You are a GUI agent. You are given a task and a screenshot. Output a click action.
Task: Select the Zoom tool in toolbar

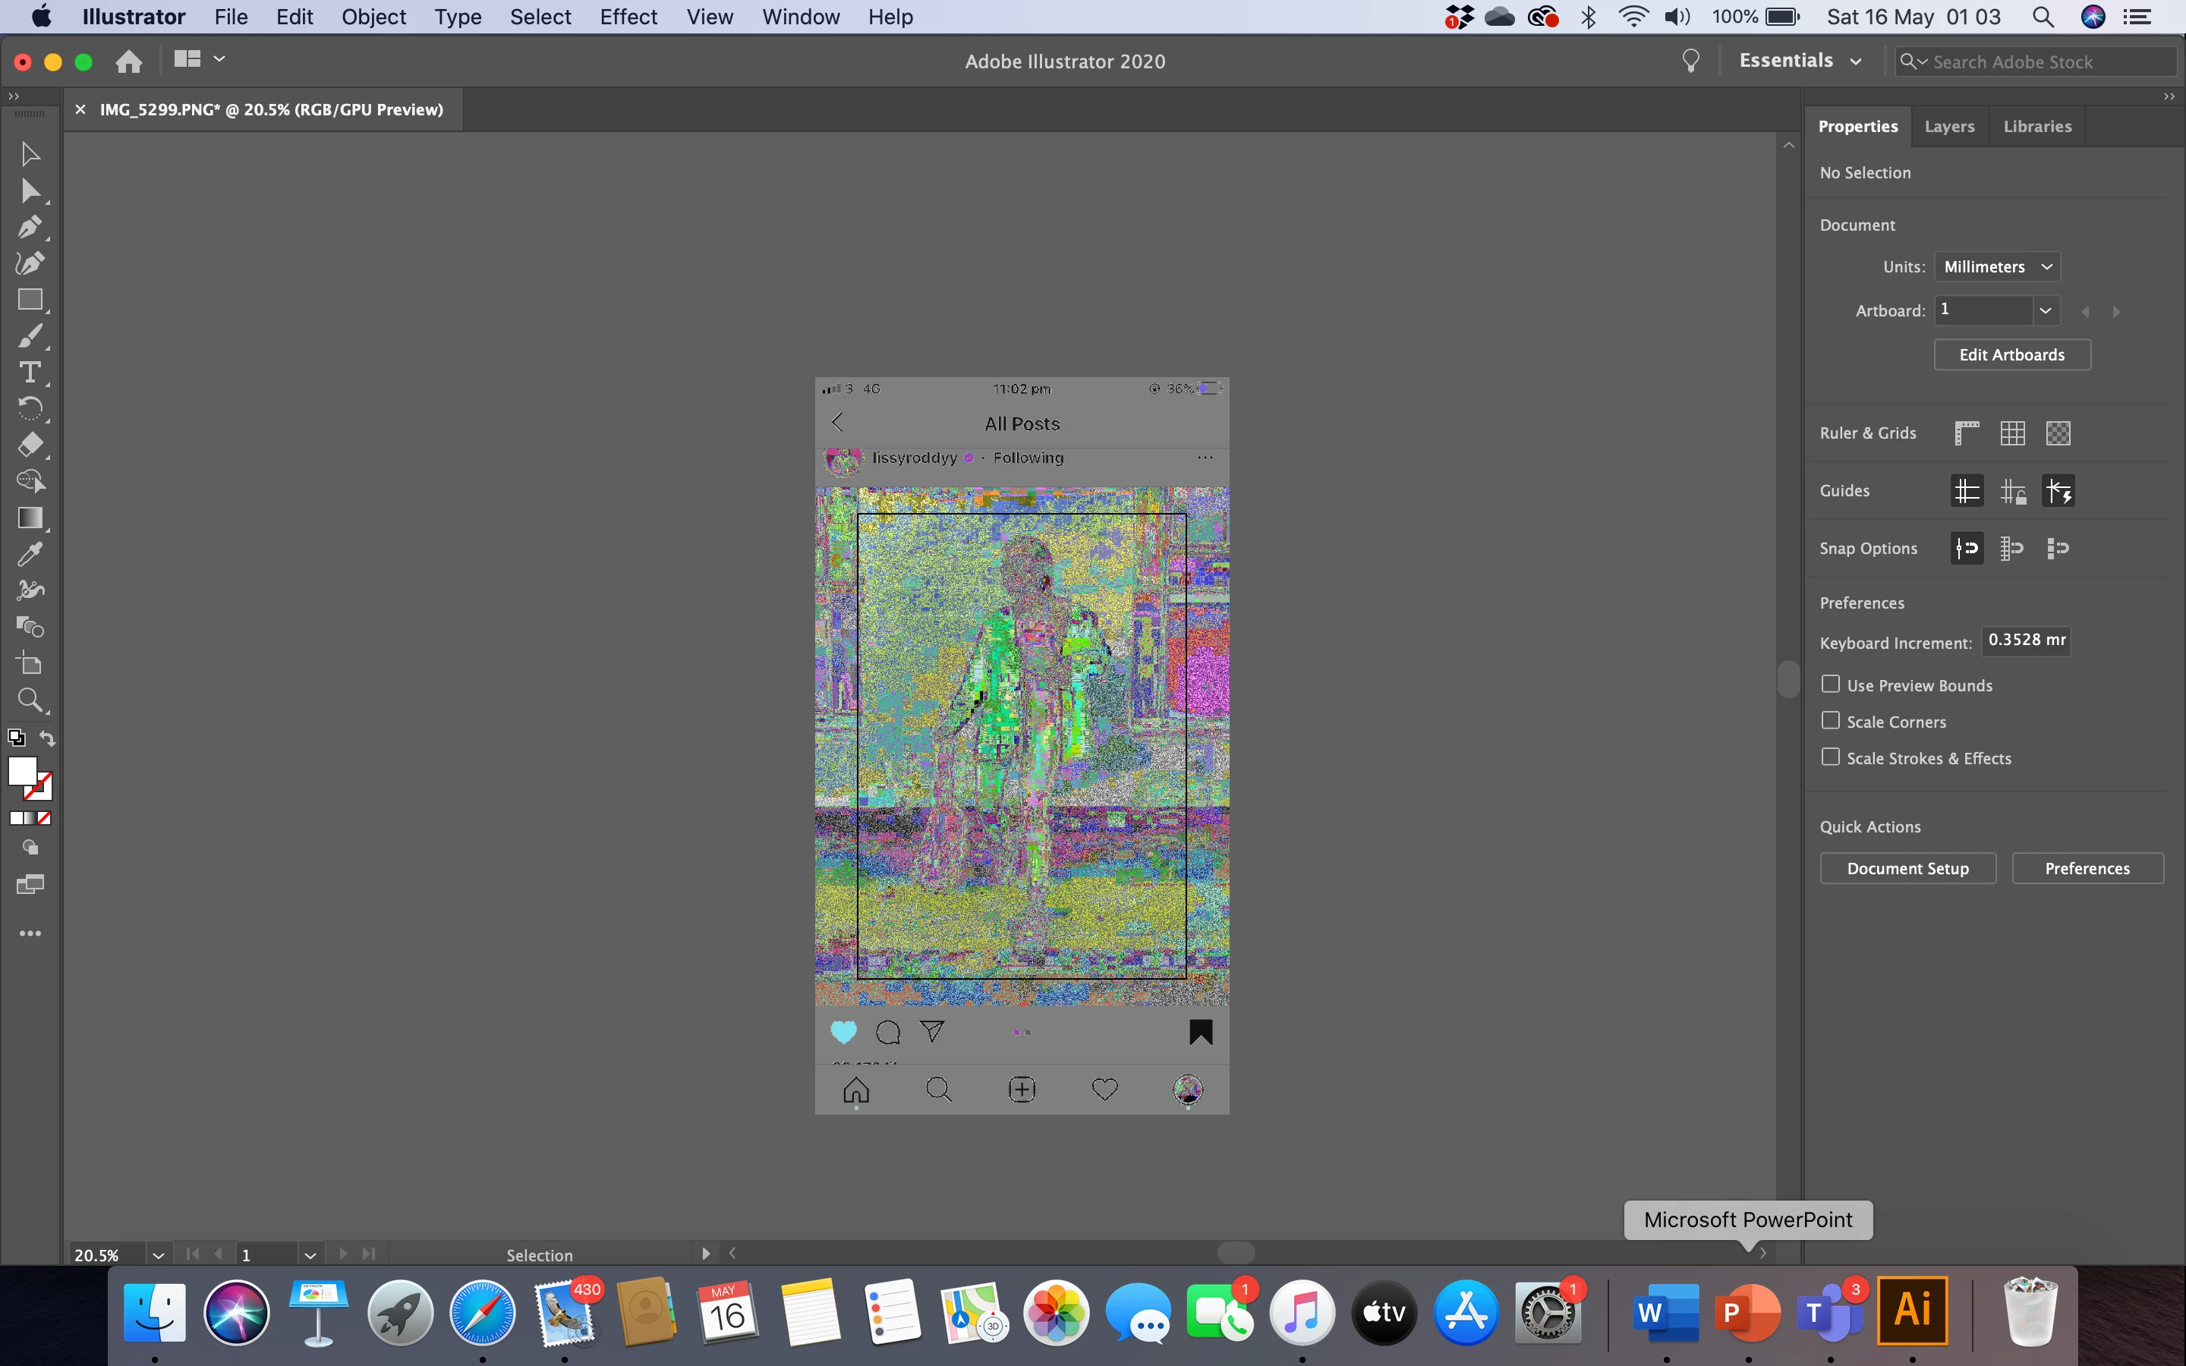[x=30, y=699]
